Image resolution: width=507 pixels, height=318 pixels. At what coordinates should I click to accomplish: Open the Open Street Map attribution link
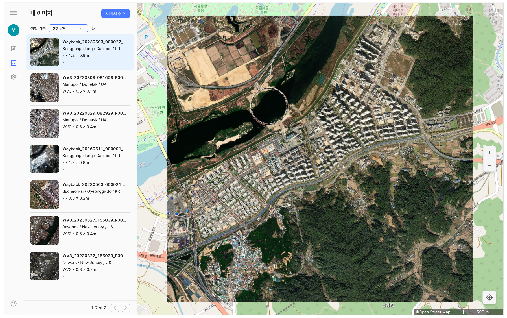point(433,312)
